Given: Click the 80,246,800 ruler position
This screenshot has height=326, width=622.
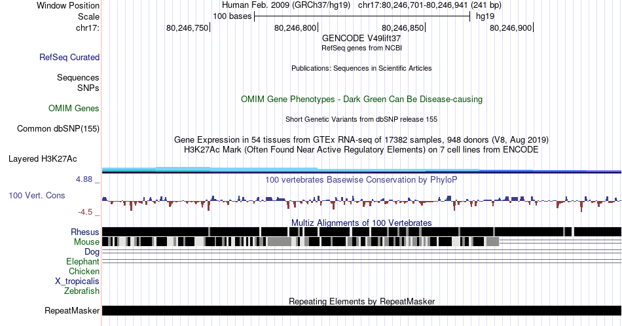Looking at the screenshot, I should click(295, 27).
